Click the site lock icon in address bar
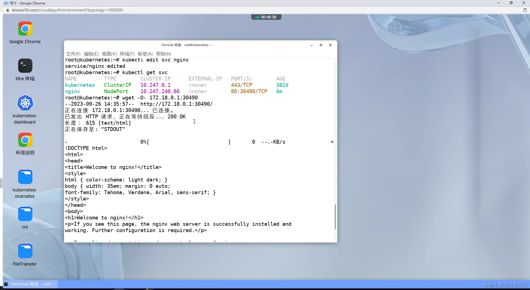This screenshot has height=290, width=530. (8, 10)
